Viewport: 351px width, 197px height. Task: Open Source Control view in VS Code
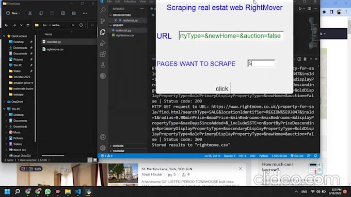[x=103, y=21]
